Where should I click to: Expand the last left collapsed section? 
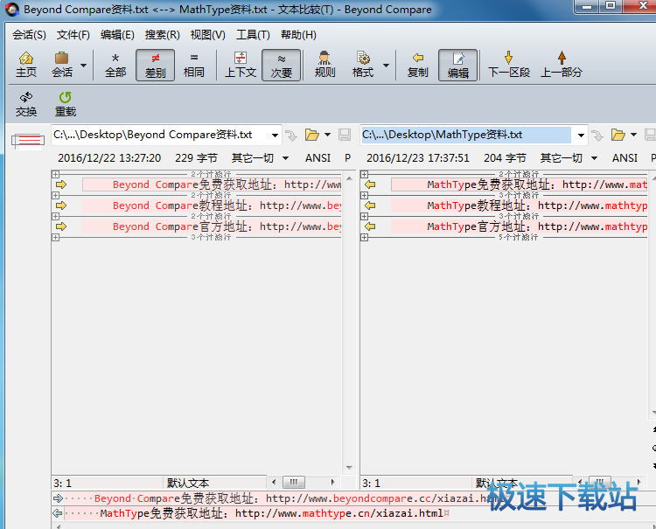[56, 237]
